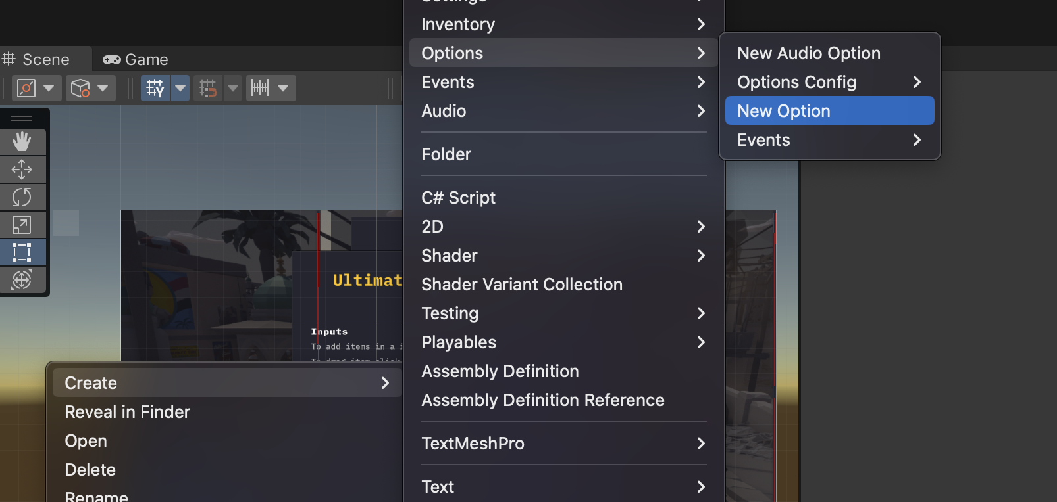Click Reveal in Finder

pyautogui.click(x=127, y=412)
